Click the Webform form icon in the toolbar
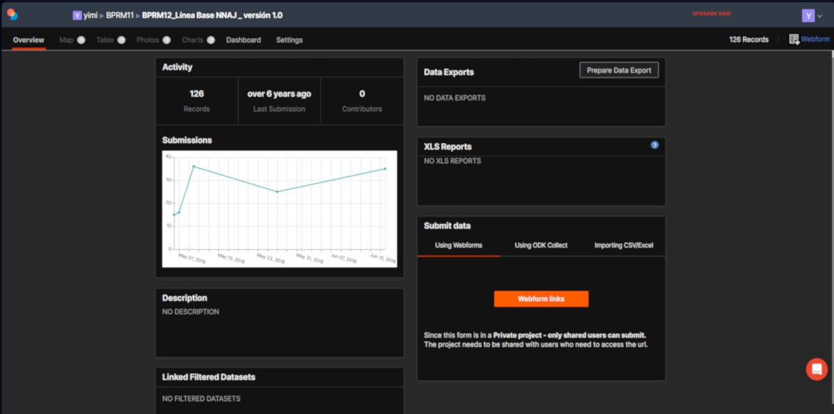834x414 pixels. click(794, 40)
